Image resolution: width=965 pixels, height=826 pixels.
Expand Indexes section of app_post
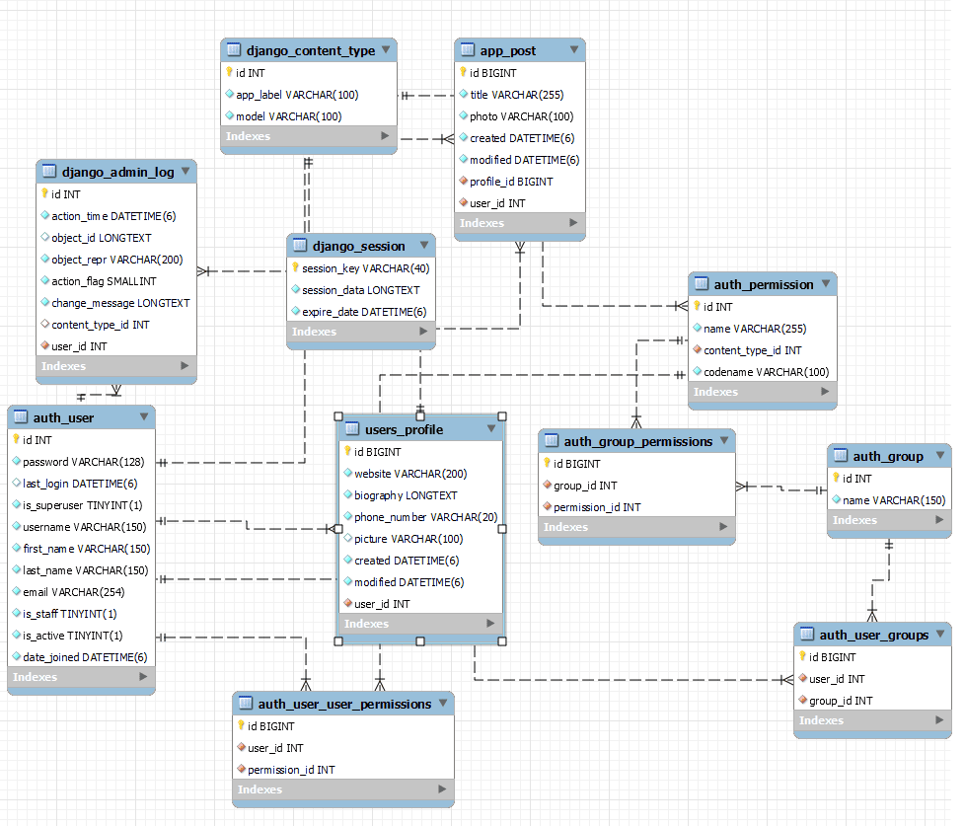tap(571, 223)
